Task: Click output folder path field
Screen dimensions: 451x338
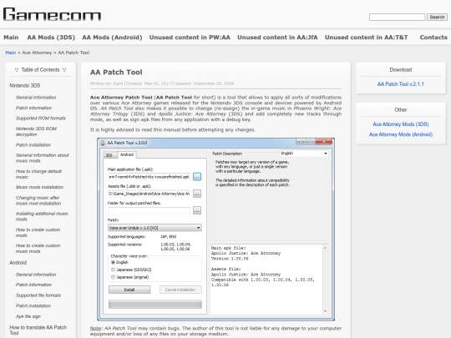Action: coord(149,210)
